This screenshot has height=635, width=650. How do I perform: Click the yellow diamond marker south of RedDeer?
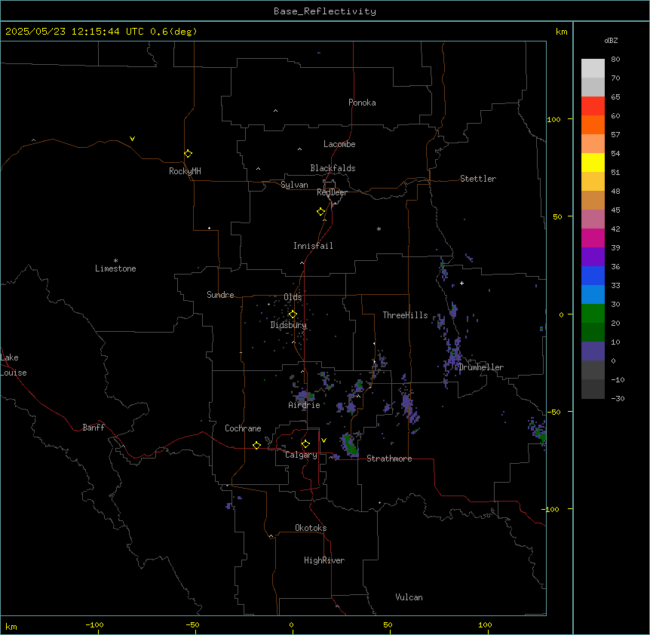coord(320,212)
